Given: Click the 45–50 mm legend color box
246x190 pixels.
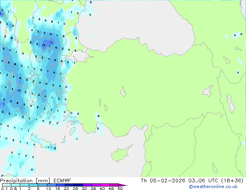Looking at the screenshot, I should (114, 185).
